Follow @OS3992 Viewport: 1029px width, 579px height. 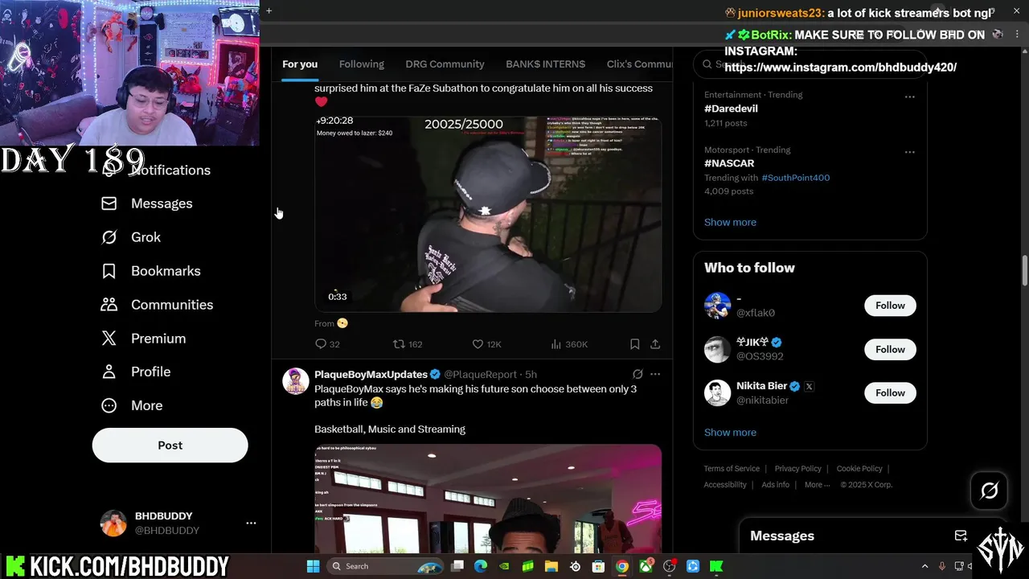click(x=890, y=349)
